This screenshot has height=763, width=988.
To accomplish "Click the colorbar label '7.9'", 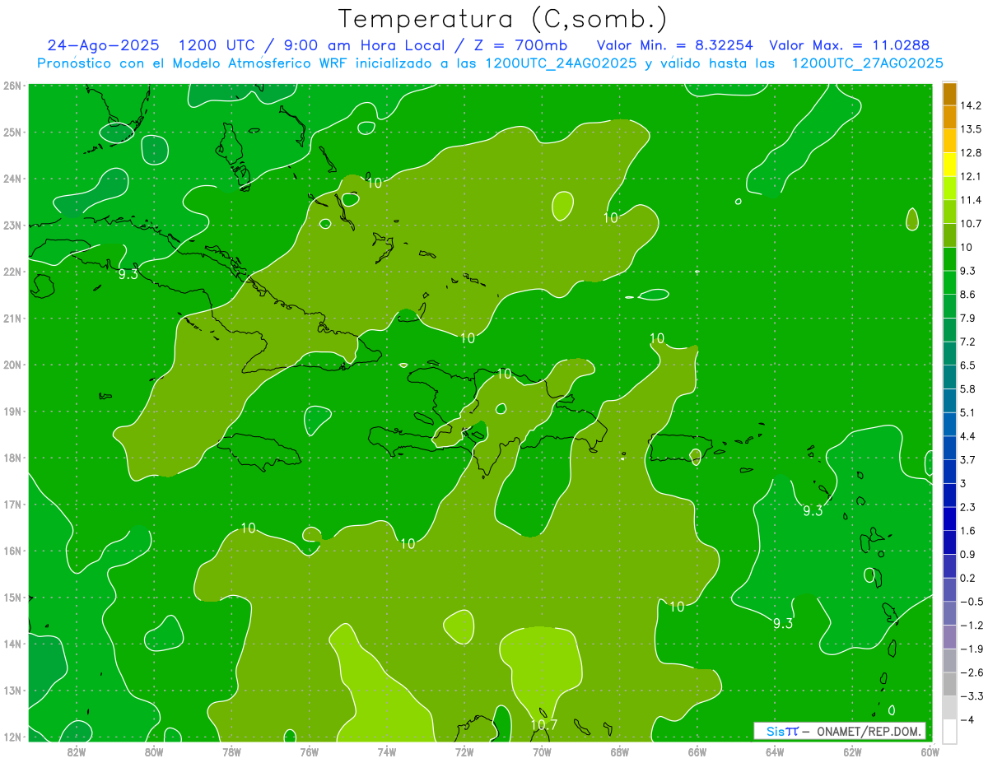I will point(968,318).
